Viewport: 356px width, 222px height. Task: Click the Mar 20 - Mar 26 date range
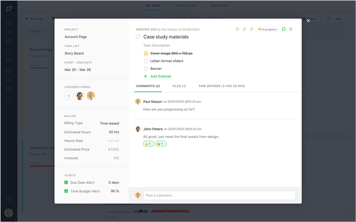pyautogui.click(x=78, y=69)
